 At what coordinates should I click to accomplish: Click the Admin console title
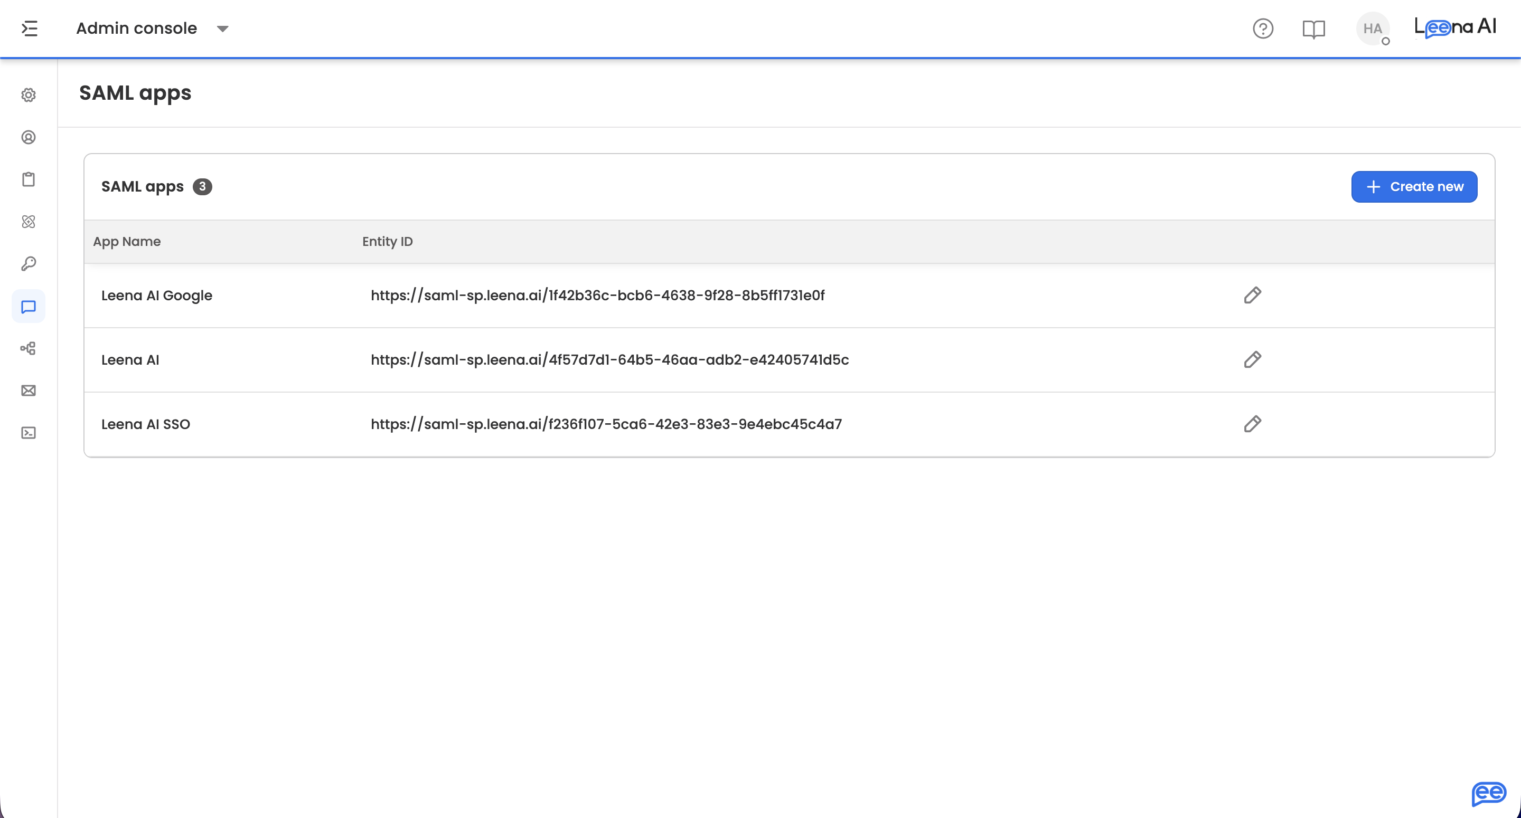click(x=136, y=28)
